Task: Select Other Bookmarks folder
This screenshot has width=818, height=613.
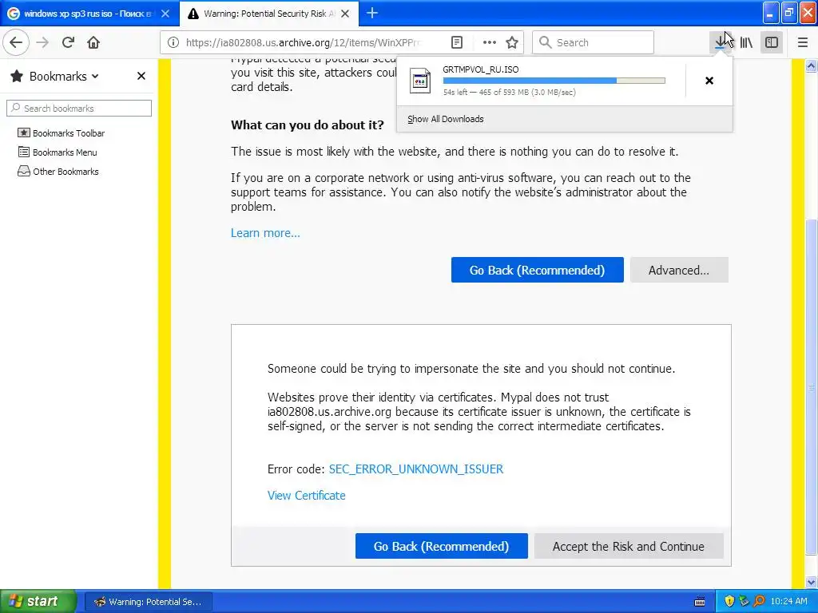Action: (58, 172)
